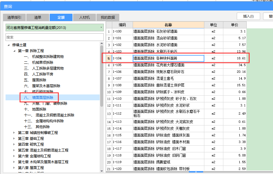273x174 pixels.
Task: Open the 清单 tab
Action: click(38, 18)
